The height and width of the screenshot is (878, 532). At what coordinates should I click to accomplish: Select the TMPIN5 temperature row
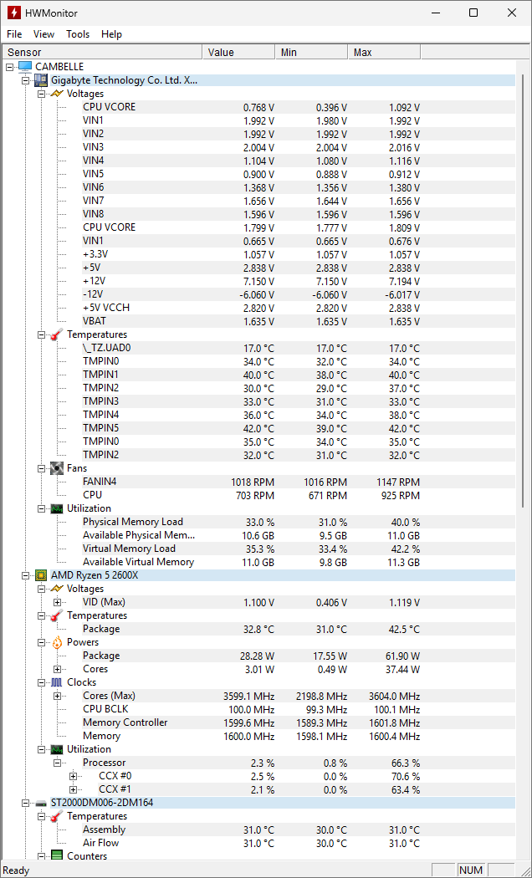[x=299, y=428]
